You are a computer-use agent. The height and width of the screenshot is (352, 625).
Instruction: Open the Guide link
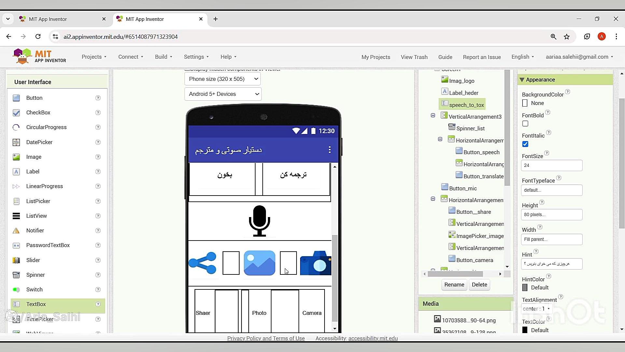point(445,57)
